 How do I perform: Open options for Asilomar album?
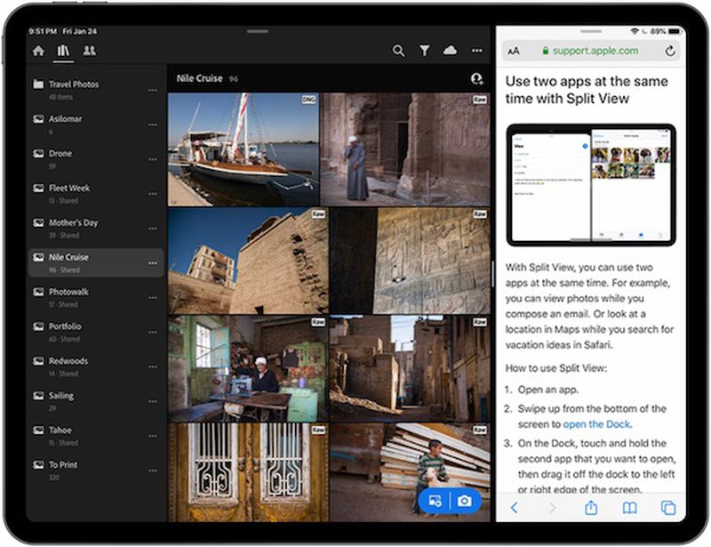(153, 125)
